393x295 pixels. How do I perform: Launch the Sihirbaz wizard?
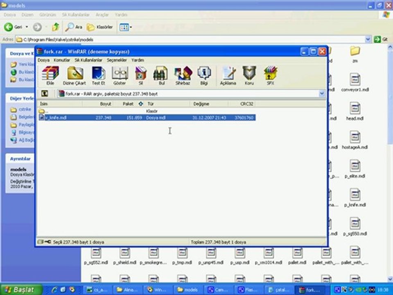[x=183, y=75]
